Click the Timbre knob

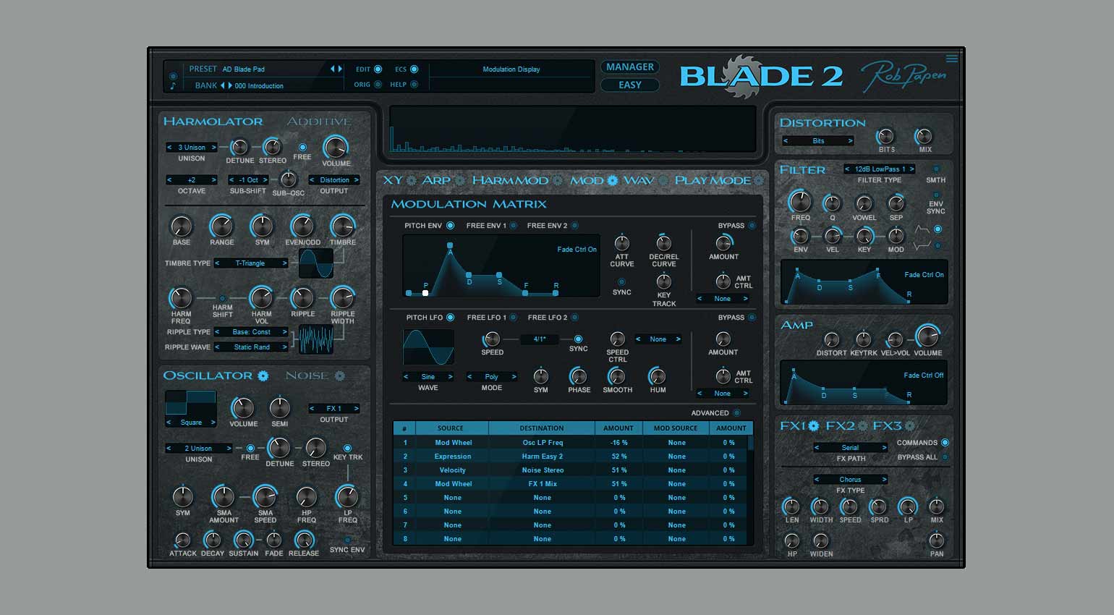tap(342, 226)
